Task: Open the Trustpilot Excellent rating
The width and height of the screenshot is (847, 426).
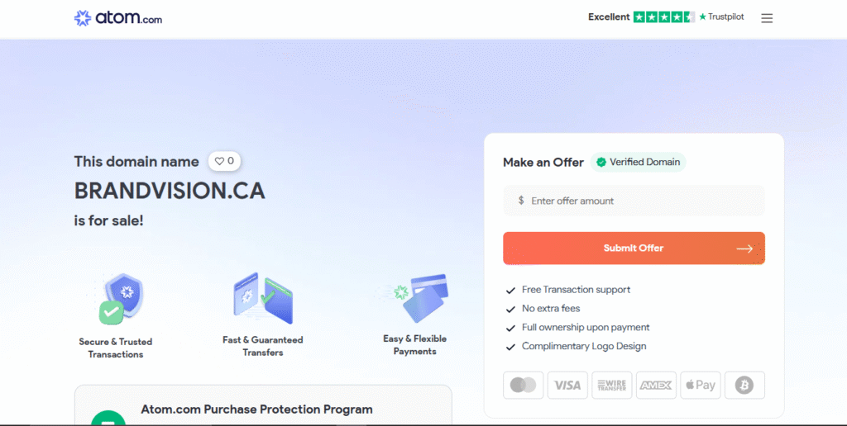Action: point(666,17)
